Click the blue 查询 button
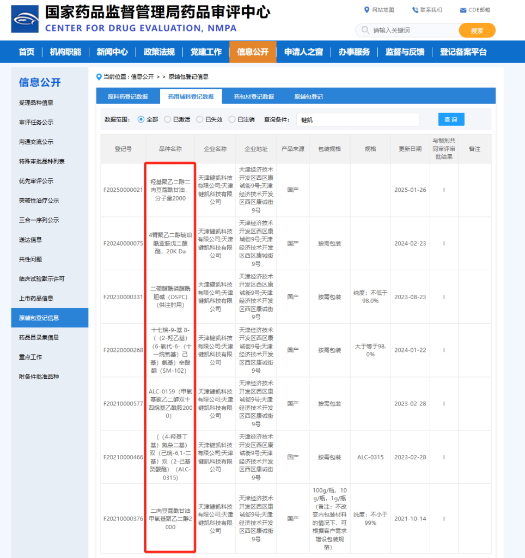This screenshot has width=525, height=558. pos(451,119)
